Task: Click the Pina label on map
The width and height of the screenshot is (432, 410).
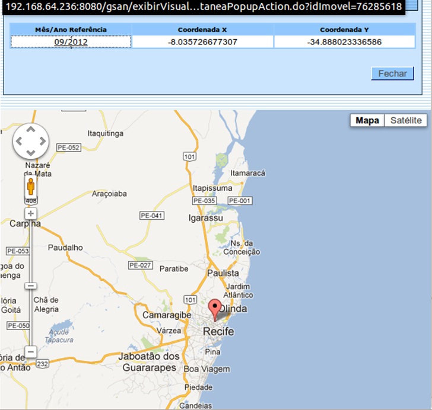Action: point(212,352)
